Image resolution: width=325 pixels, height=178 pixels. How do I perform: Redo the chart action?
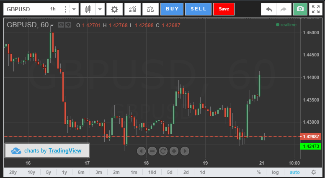click(284, 9)
